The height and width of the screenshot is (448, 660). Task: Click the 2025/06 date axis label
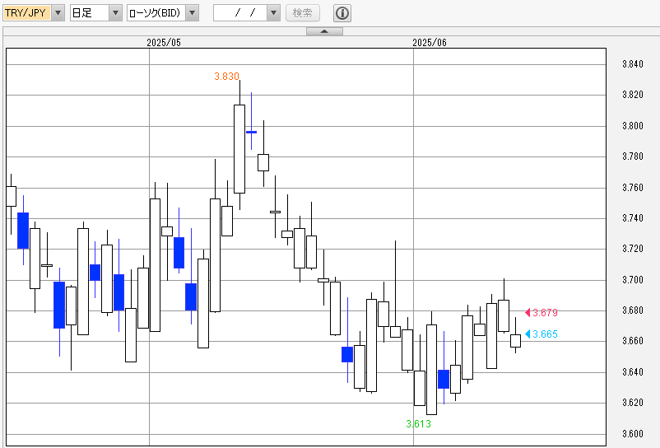pos(430,43)
